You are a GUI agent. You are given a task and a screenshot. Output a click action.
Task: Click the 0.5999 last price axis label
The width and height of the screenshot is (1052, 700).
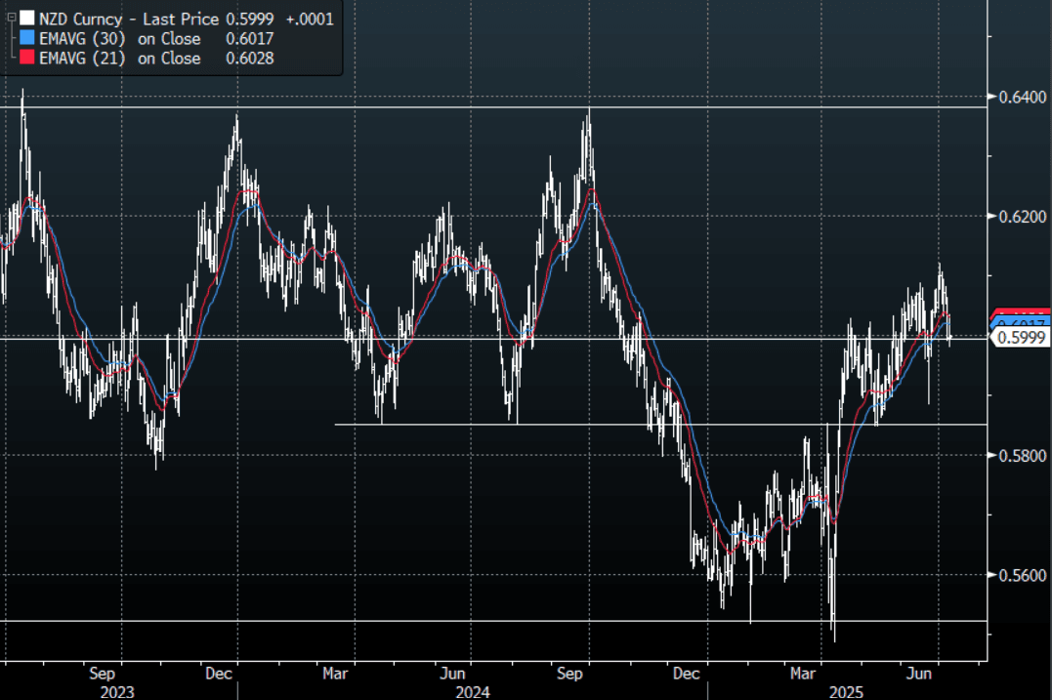click(x=1021, y=337)
